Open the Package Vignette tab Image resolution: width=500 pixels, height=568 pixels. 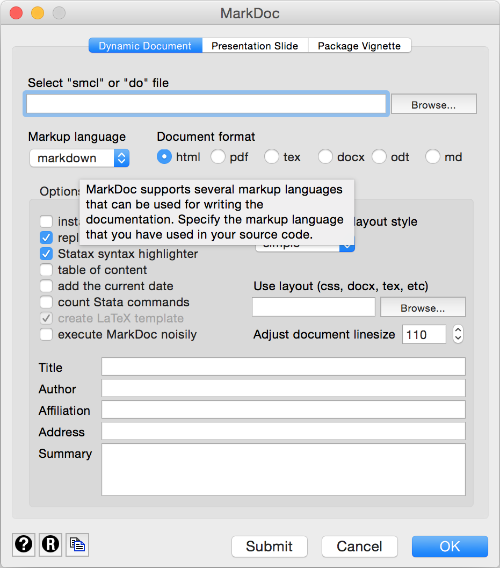click(359, 46)
